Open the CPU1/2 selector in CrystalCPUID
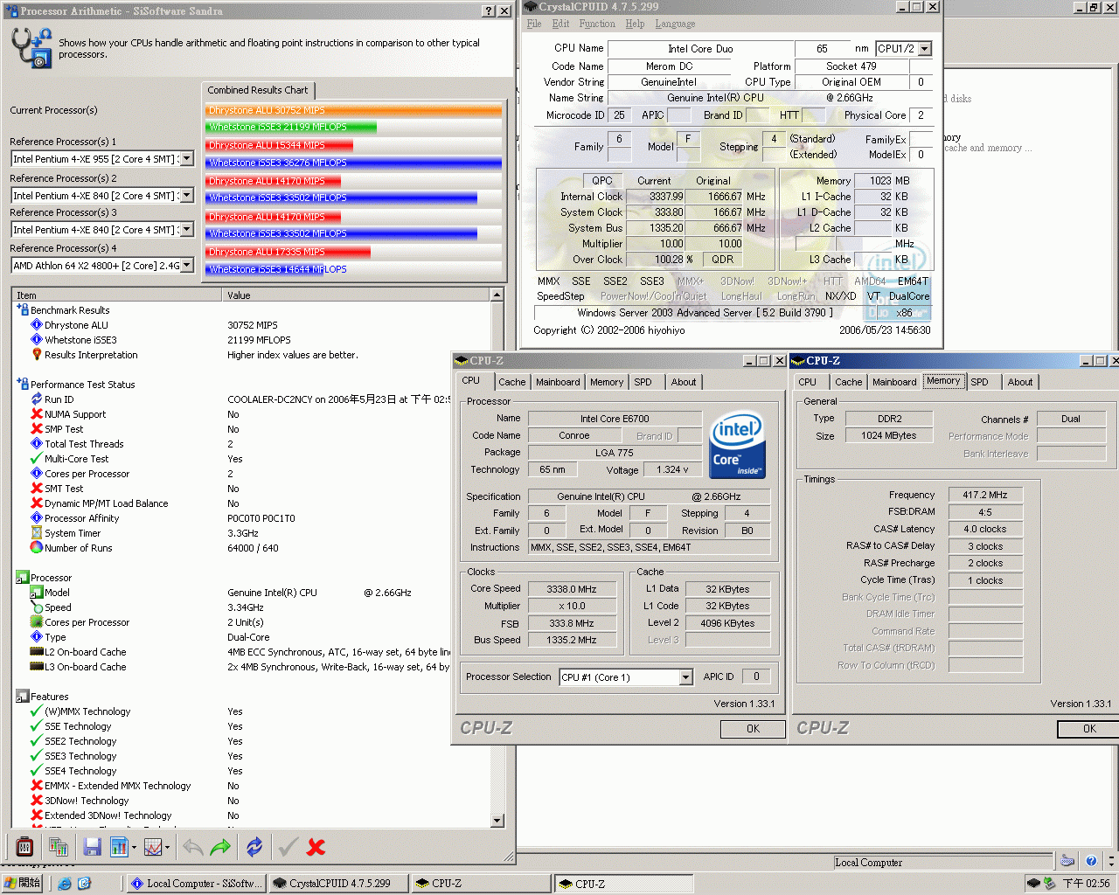This screenshot has height=895, width=1119. (x=925, y=49)
